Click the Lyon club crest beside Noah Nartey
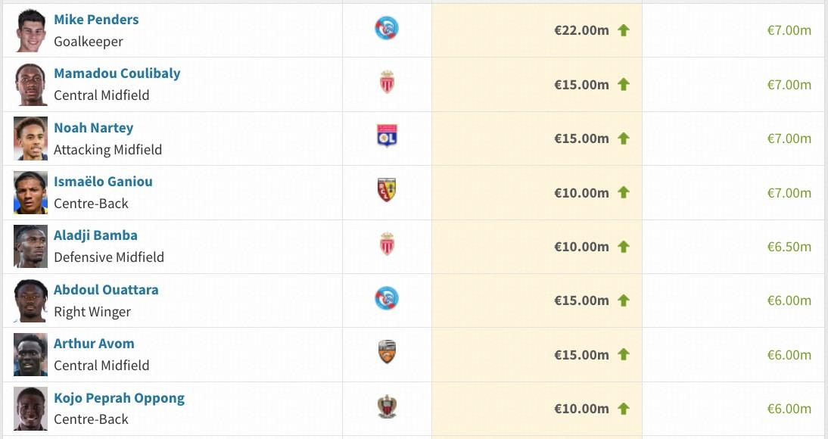The height and width of the screenshot is (439, 828). pyautogui.click(x=387, y=137)
